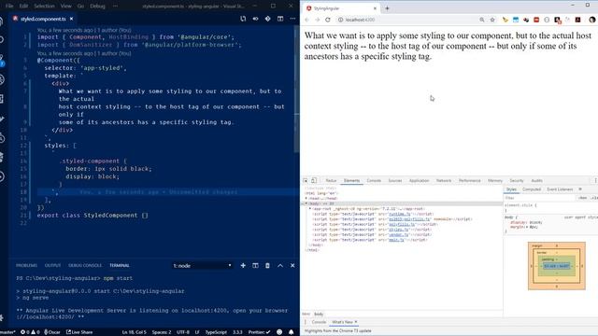Switch to the TERMINAL panel tab
This screenshot has height=336, width=598.
(x=120, y=265)
